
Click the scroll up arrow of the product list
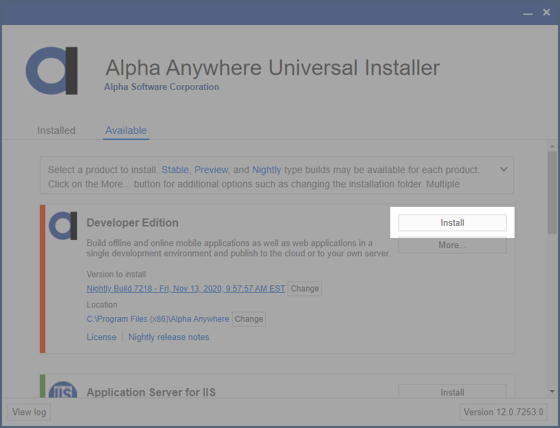pyautogui.click(x=552, y=146)
